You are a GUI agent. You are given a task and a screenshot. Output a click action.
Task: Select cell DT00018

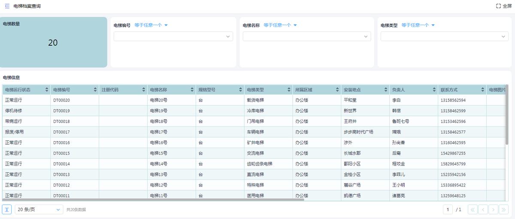75,121
